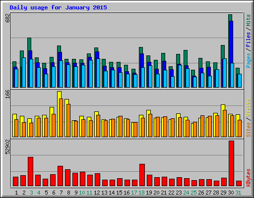Click the 166 axis maximum value

[7, 94]
